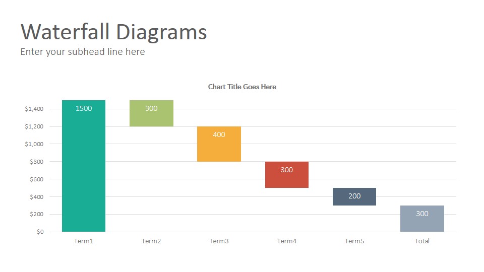Select the gray Total bar labeled 300

(422, 218)
